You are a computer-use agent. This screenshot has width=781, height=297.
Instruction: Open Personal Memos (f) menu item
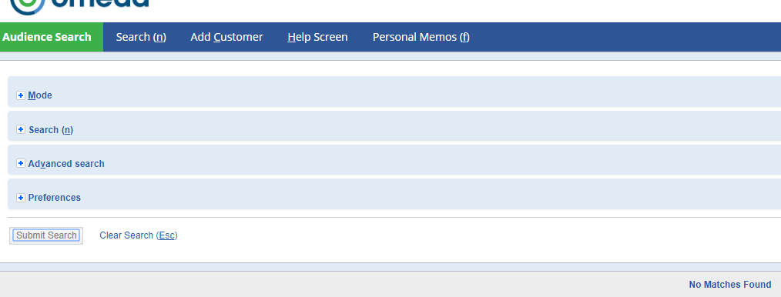click(421, 37)
